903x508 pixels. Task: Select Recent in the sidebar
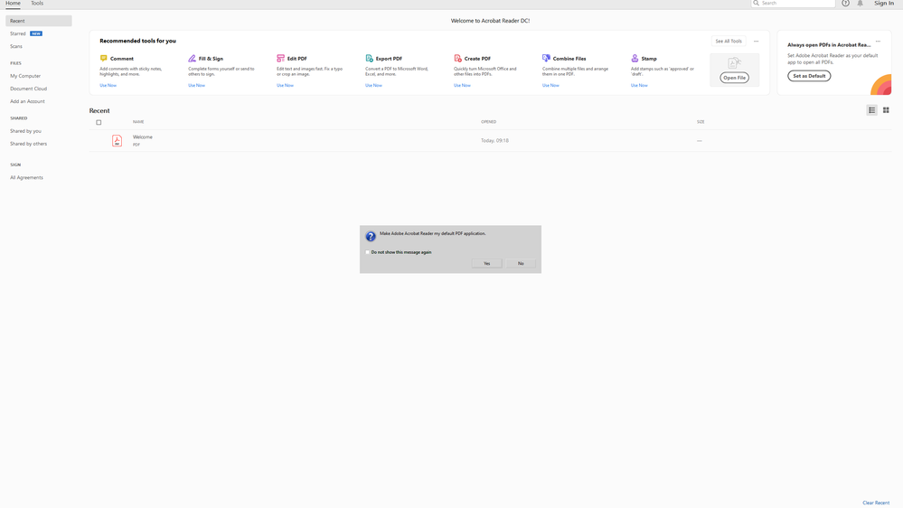point(39,21)
